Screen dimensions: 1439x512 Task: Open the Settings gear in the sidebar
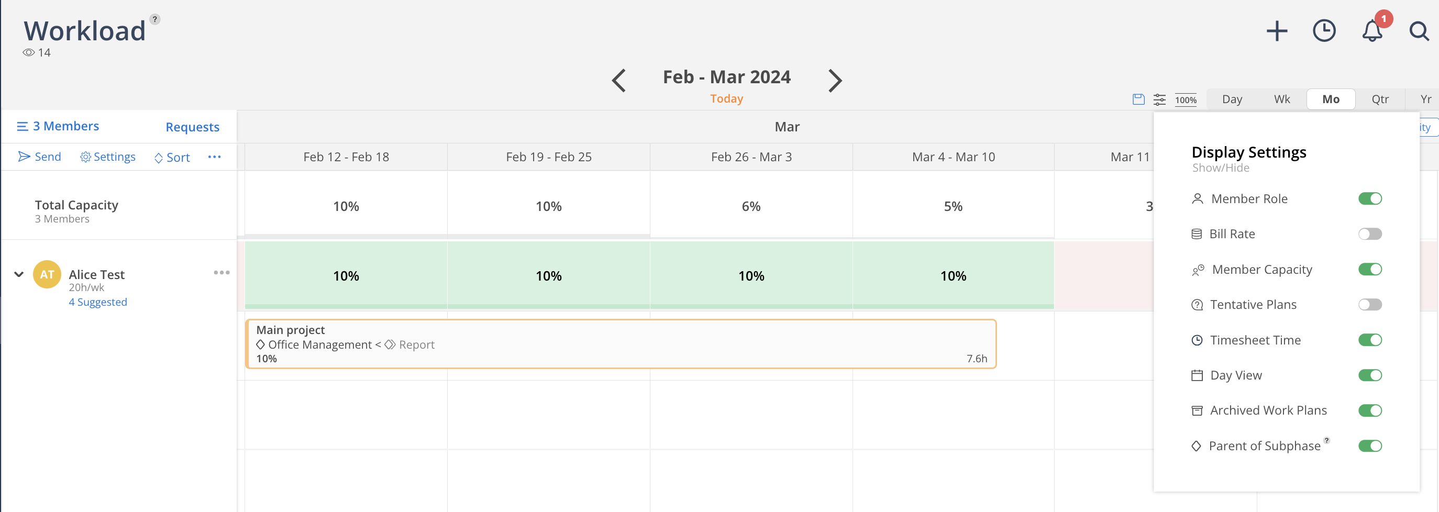point(86,157)
